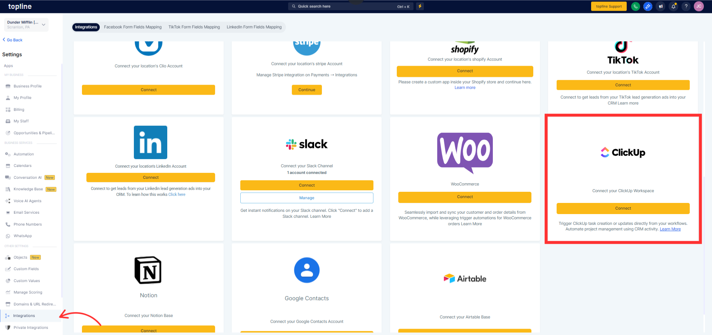Connect a Slack channel
The image size is (712, 335).
(307, 185)
